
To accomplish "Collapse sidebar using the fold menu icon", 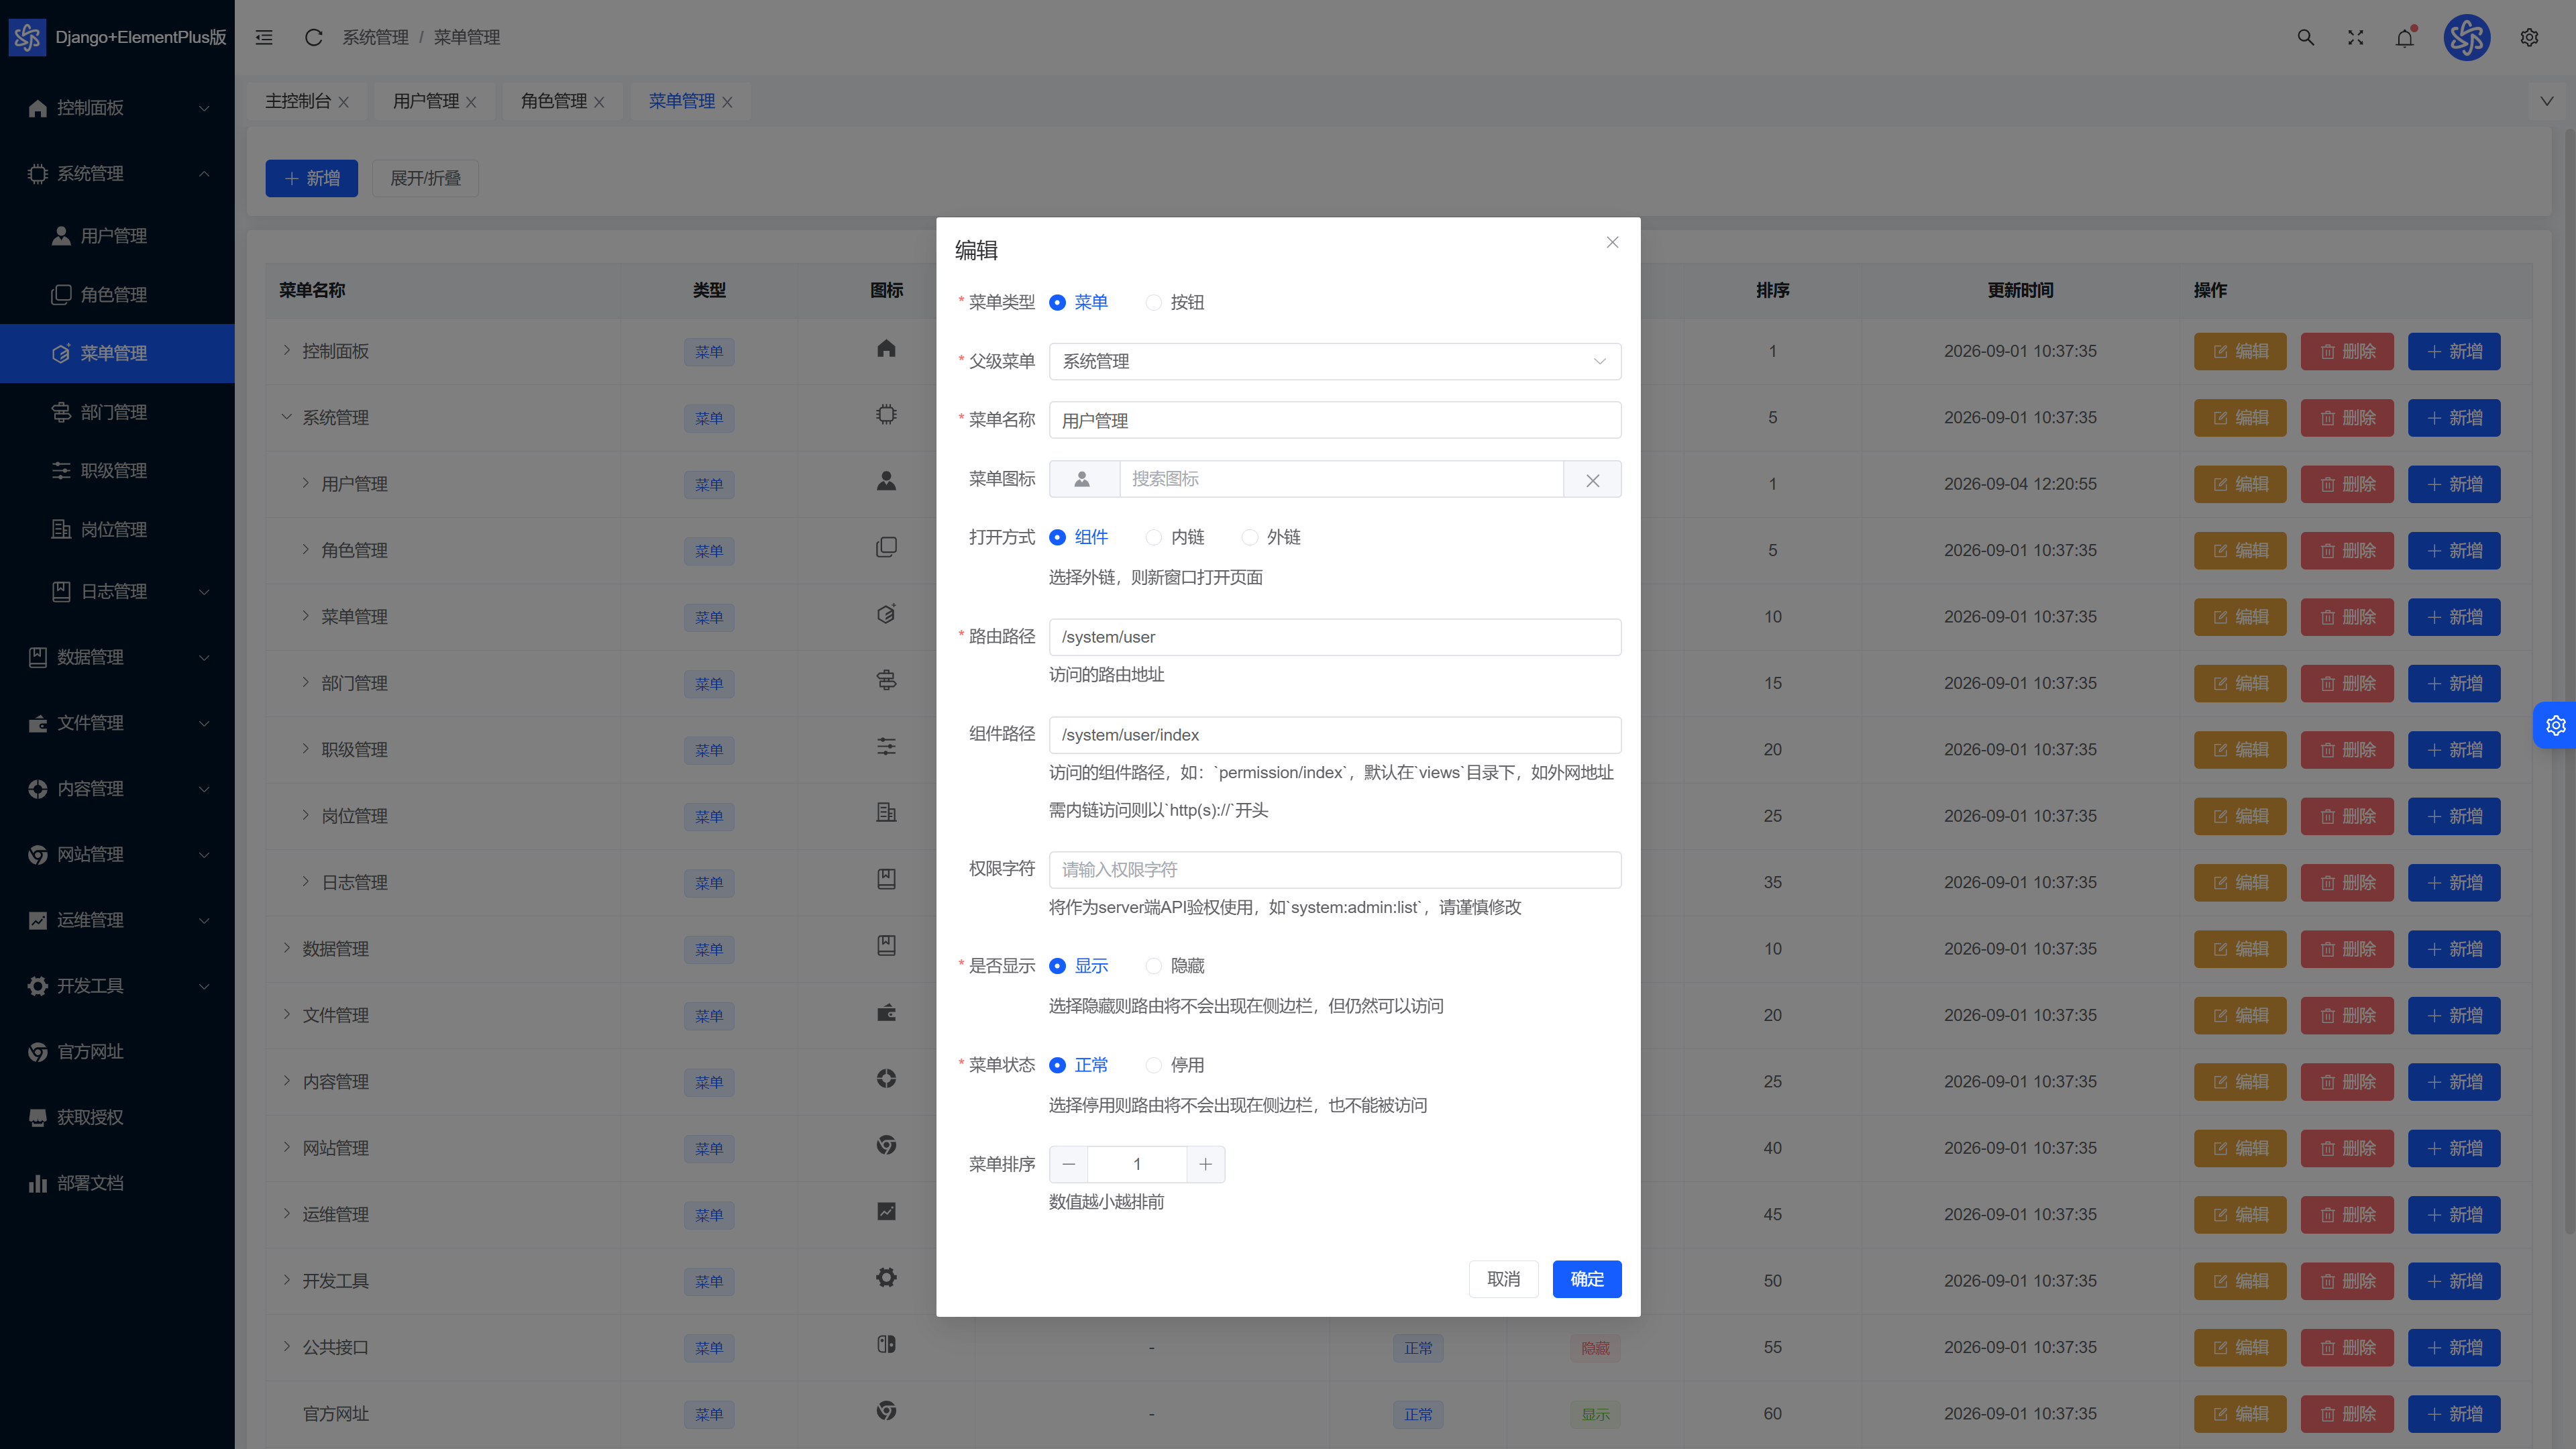I will coord(264,37).
